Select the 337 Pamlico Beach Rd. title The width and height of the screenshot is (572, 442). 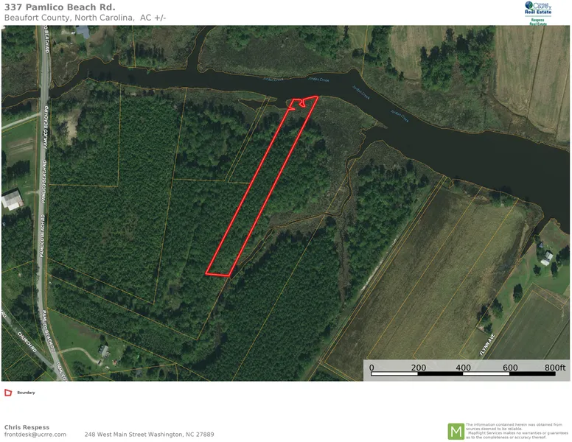tap(60, 7)
